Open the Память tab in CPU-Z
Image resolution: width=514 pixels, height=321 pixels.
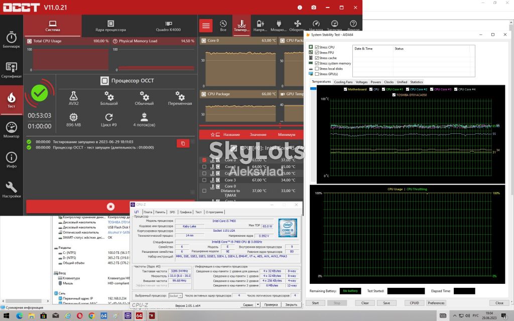160,212
